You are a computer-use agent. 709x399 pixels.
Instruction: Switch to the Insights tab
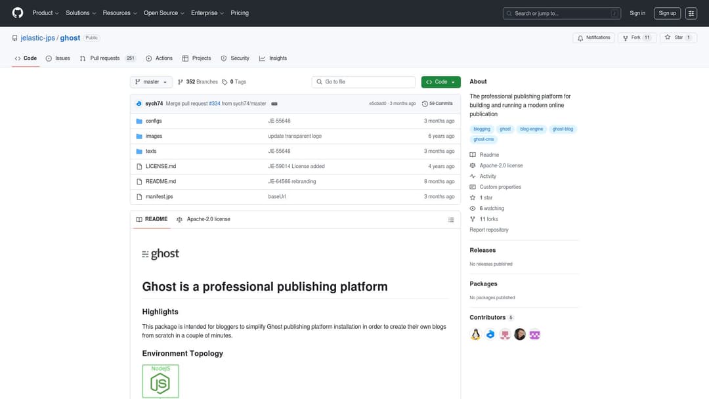tap(273, 58)
